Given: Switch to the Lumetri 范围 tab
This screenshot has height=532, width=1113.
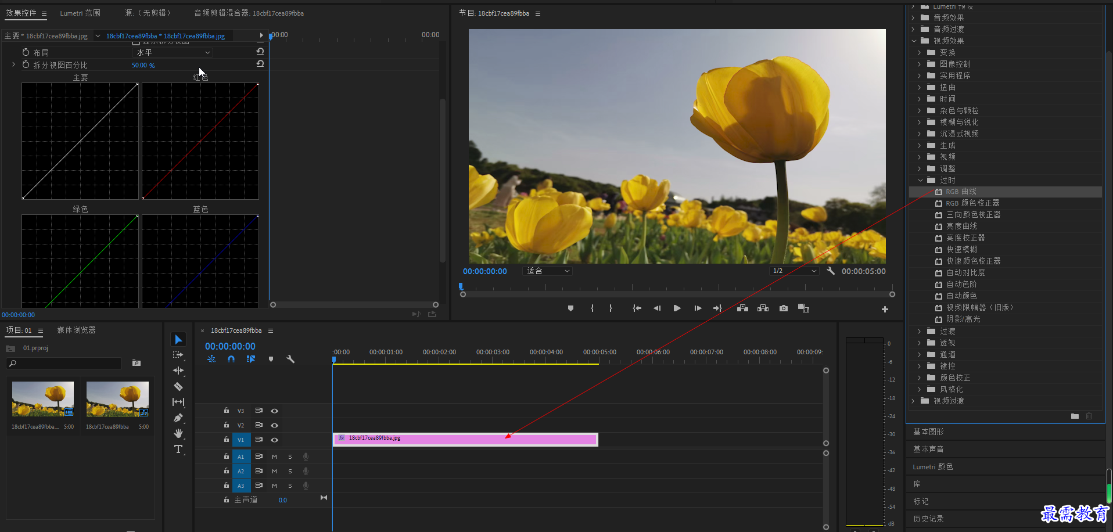Looking at the screenshot, I should pyautogui.click(x=80, y=13).
